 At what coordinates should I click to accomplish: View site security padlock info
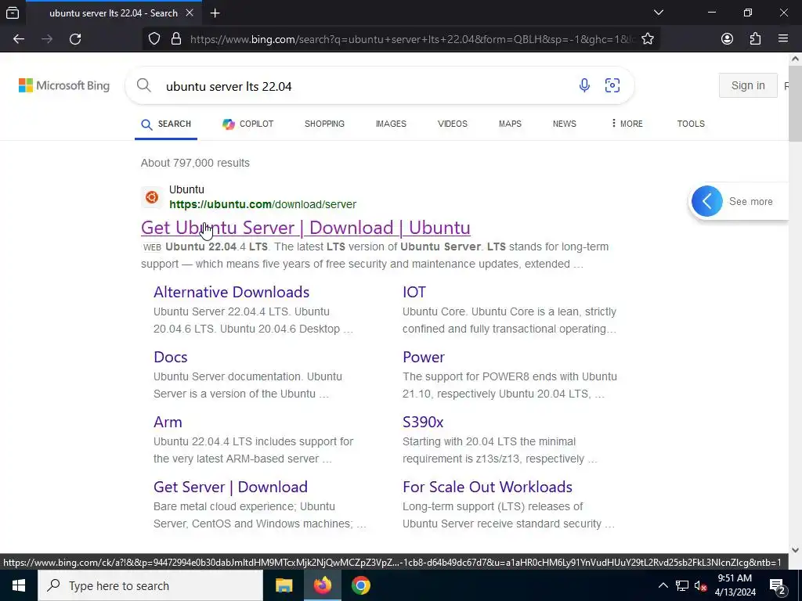pyautogui.click(x=176, y=39)
